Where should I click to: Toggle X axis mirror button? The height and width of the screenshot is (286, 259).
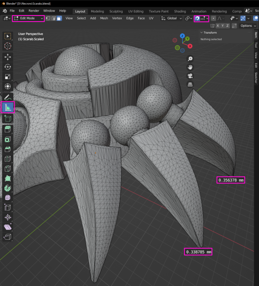click(x=218, y=26)
